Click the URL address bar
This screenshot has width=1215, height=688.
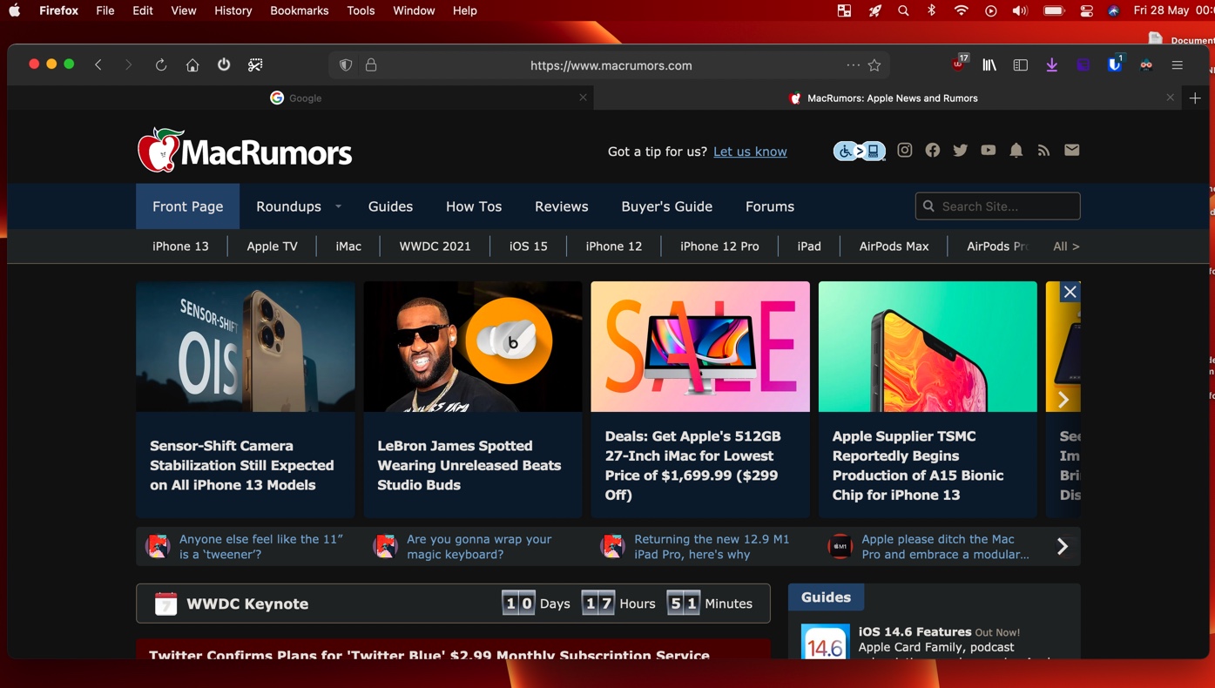(611, 65)
